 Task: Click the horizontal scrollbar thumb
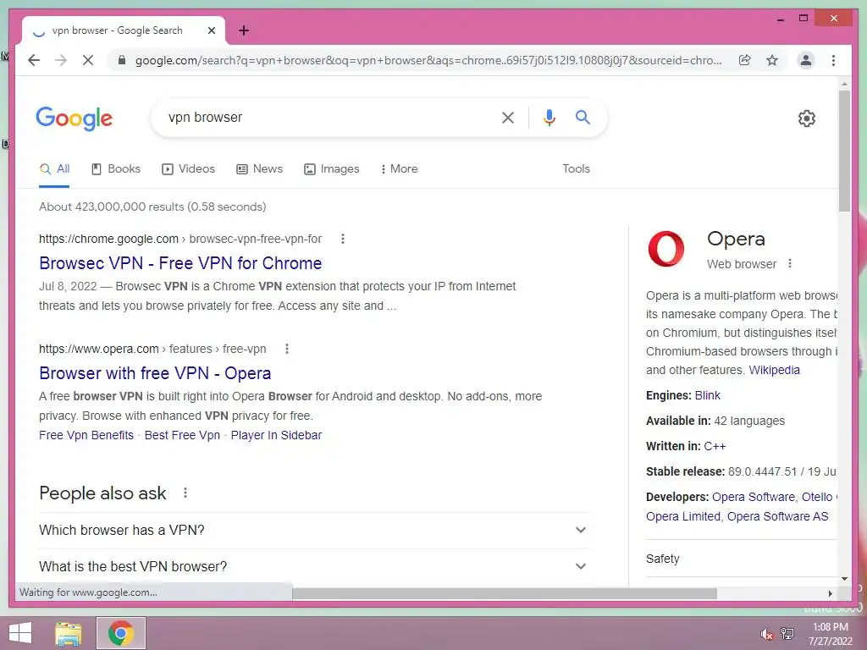[505, 593]
